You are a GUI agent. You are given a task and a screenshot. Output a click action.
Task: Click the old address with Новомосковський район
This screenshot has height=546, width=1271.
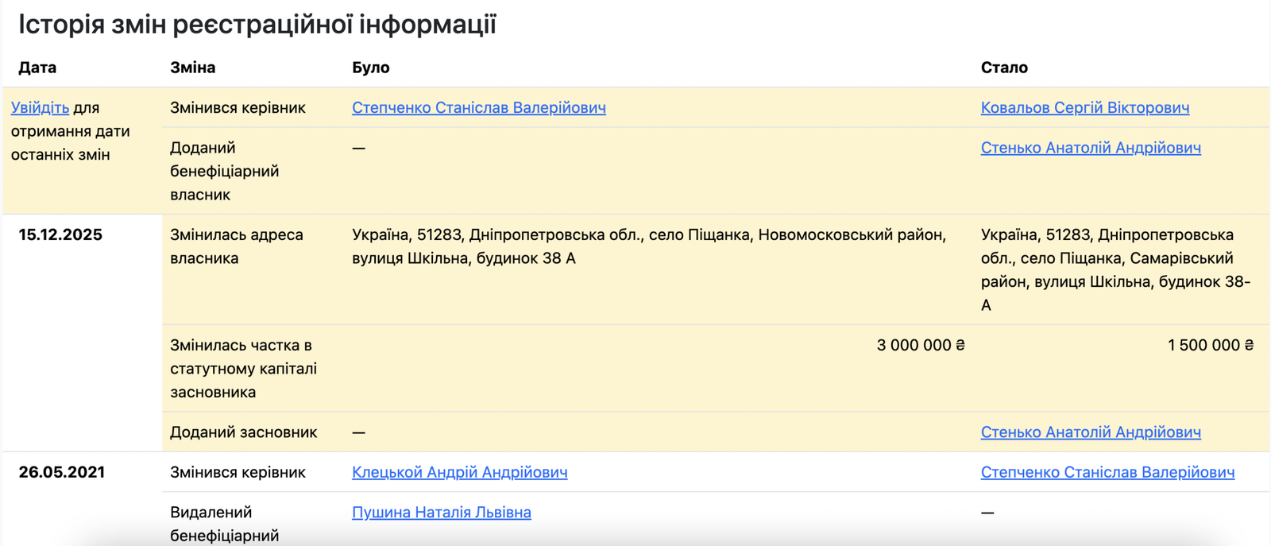pyautogui.click(x=648, y=246)
